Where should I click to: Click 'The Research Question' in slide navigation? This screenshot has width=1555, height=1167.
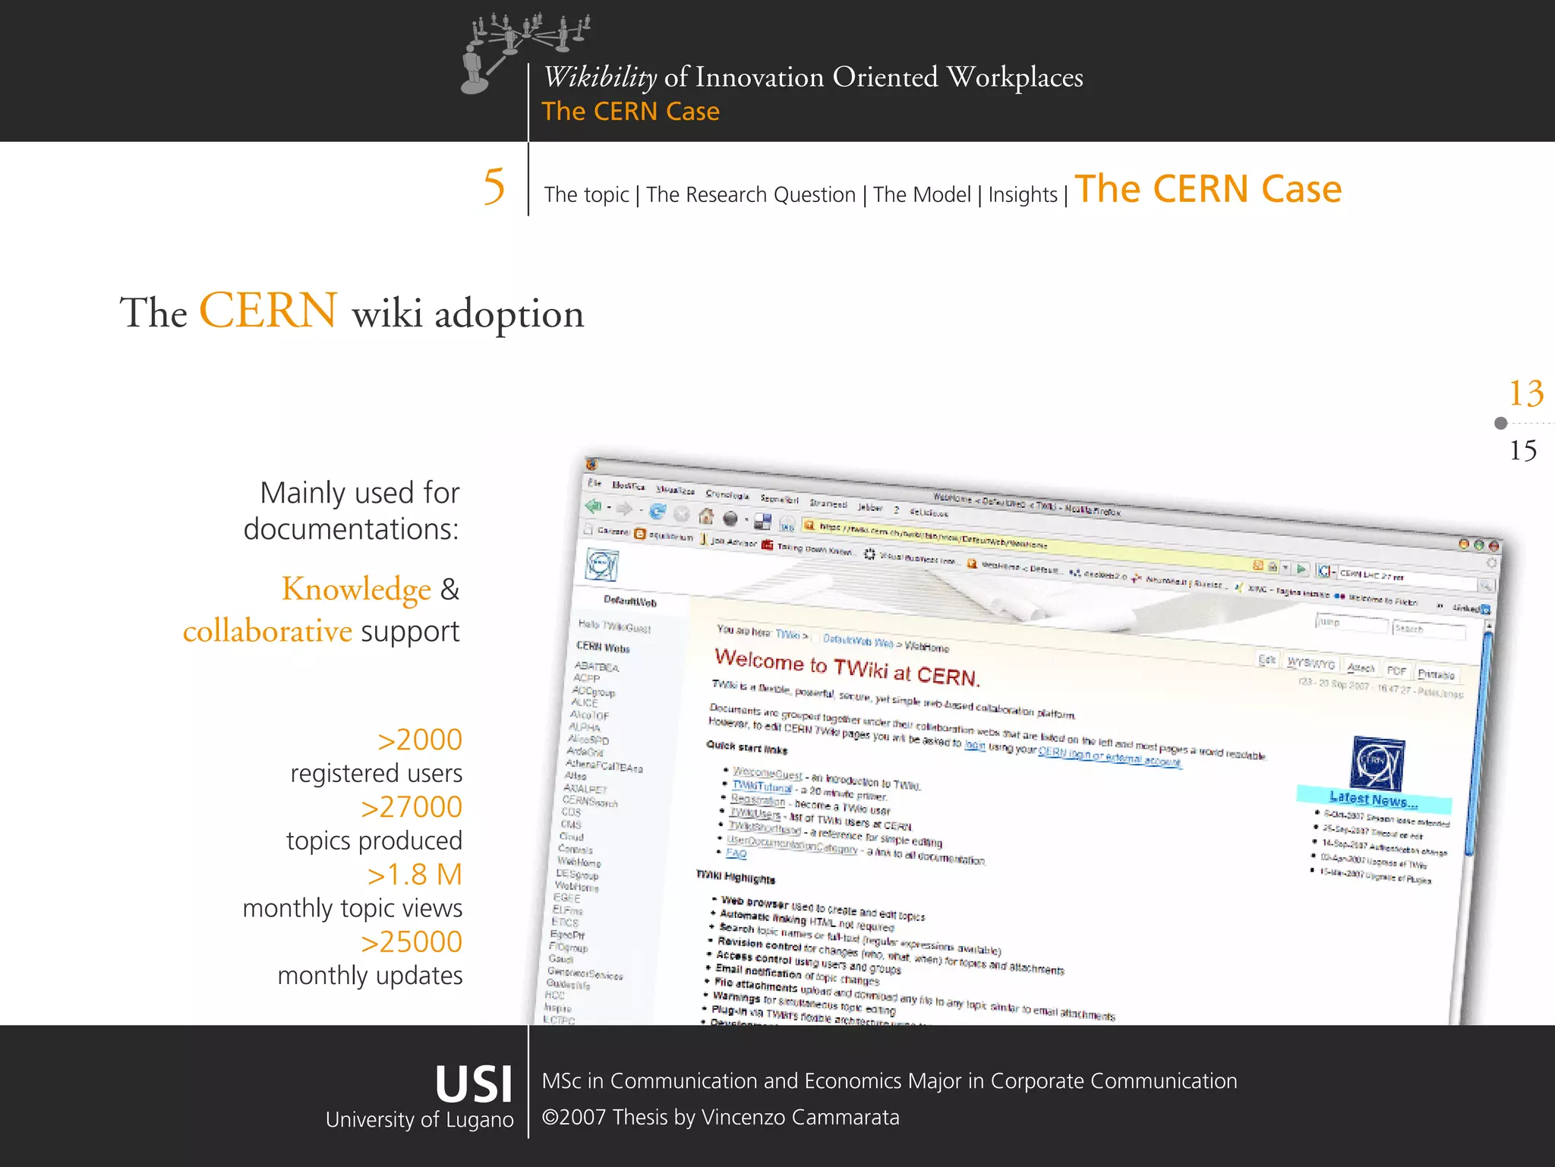[x=751, y=195]
